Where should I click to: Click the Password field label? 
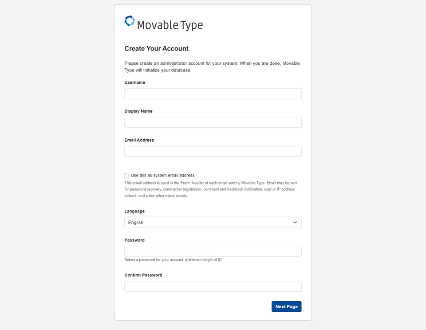pos(134,240)
